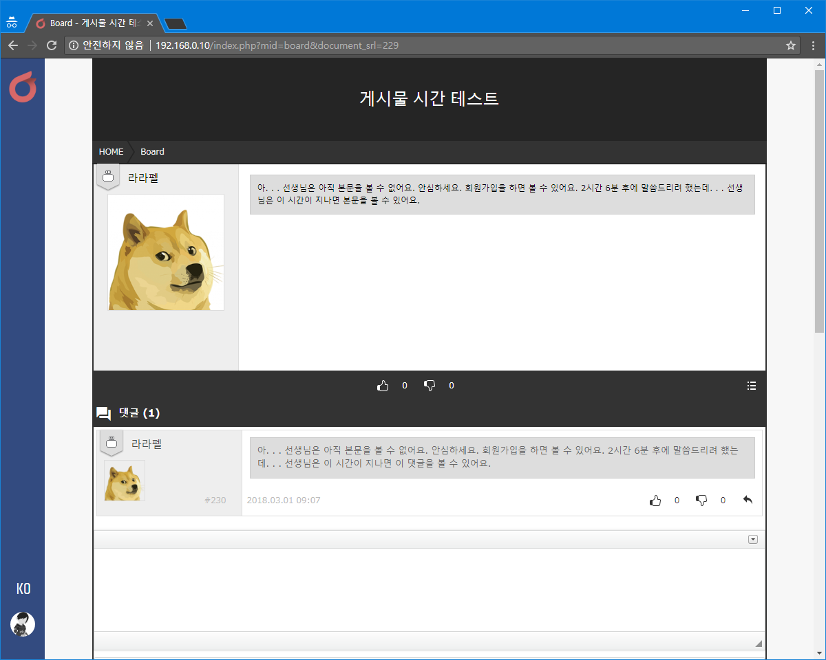Viewport: 826px width, 660px height.
Task: Dislike the post with thumbs down
Action: pos(430,386)
